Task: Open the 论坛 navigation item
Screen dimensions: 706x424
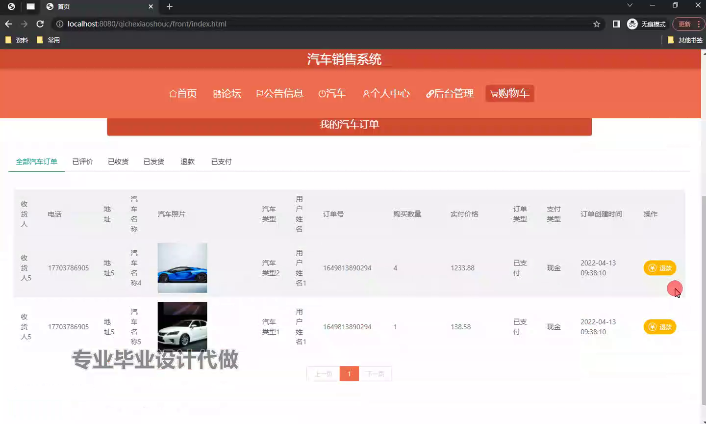Action: pyautogui.click(x=227, y=93)
